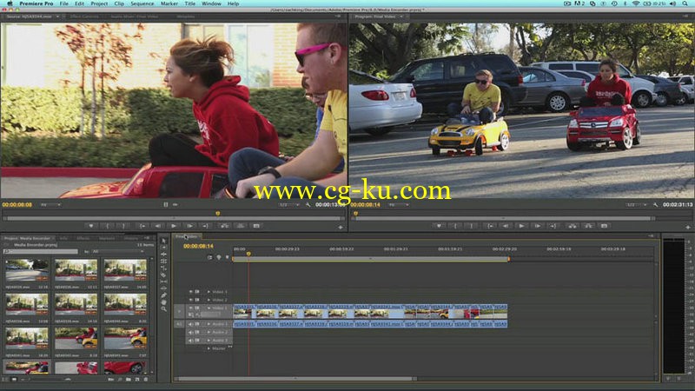Screen dimensions: 695x391
Task: Click Lift in the Program monitor
Action: pos(573,226)
